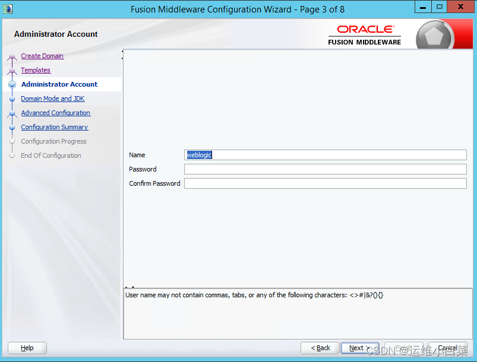Click the user name restrictions message text
This screenshot has height=362, width=477.
(x=254, y=295)
